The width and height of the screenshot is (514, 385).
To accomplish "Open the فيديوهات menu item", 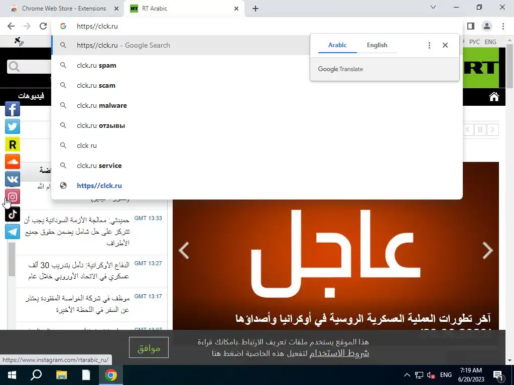I will [x=31, y=96].
